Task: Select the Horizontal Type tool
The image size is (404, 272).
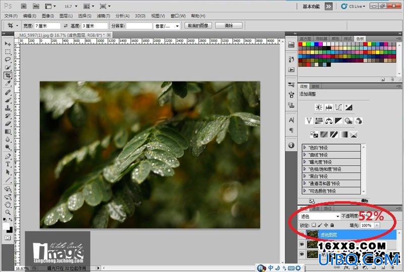Action: 8,164
